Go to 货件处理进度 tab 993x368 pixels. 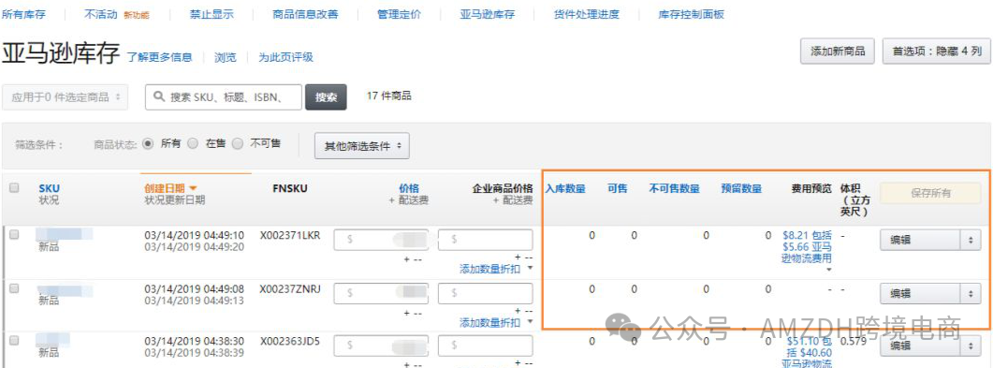(587, 14)
